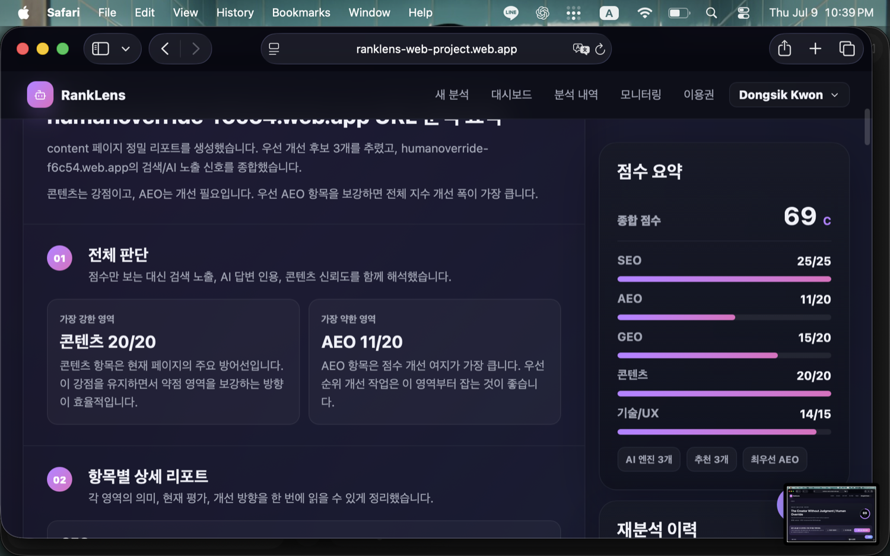Click the 추천 3개 chip
The width and height of the screenshot is (890, 556).
pos(711,459)
